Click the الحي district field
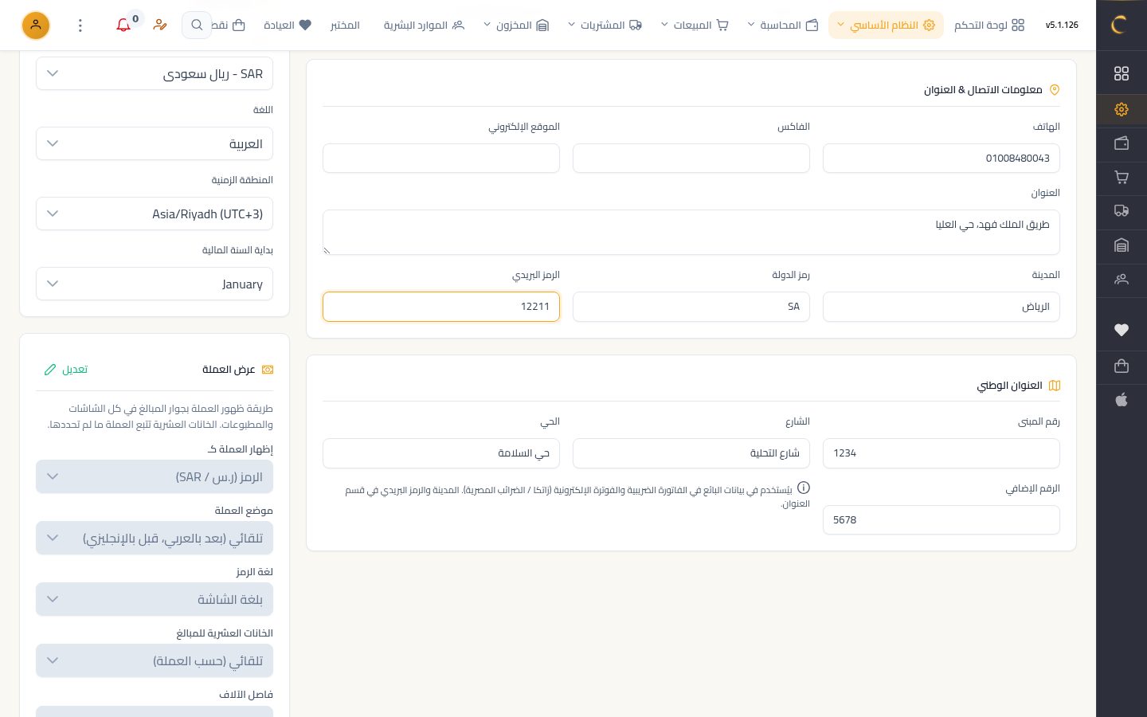Image resolution: width=1147 pixels, height=717 pixels. [x=441, y=453]
